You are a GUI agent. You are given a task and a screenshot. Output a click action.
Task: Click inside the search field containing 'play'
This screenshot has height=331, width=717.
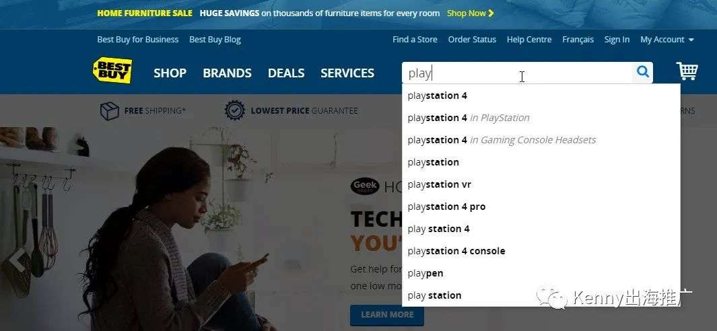click(x=517, y=73)
